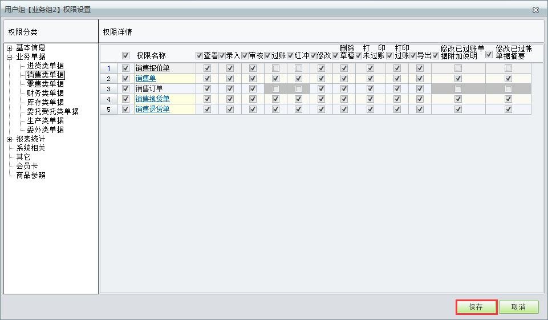Viewport: 548px width, 320px height.
Task: Collapse the 业务单据 tree node
Action: click(10, 57)
